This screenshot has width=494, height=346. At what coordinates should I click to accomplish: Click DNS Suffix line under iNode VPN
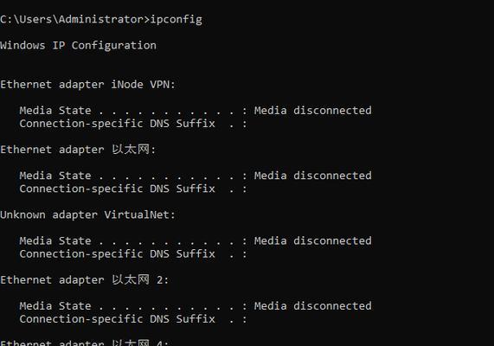tap(133, 124)
